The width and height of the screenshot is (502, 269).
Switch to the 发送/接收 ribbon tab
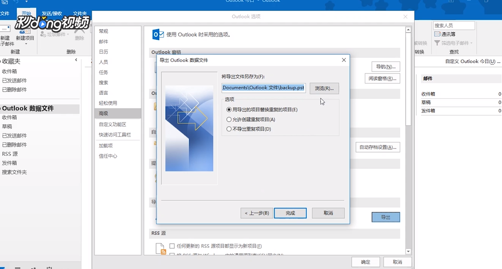pyautogui.click(x=52, y=14)
